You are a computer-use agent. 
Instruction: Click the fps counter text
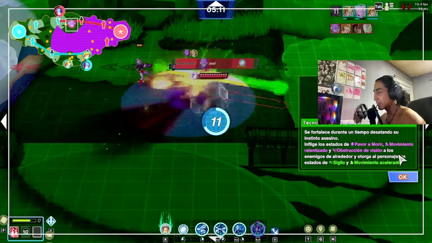[x=421, y=4]
